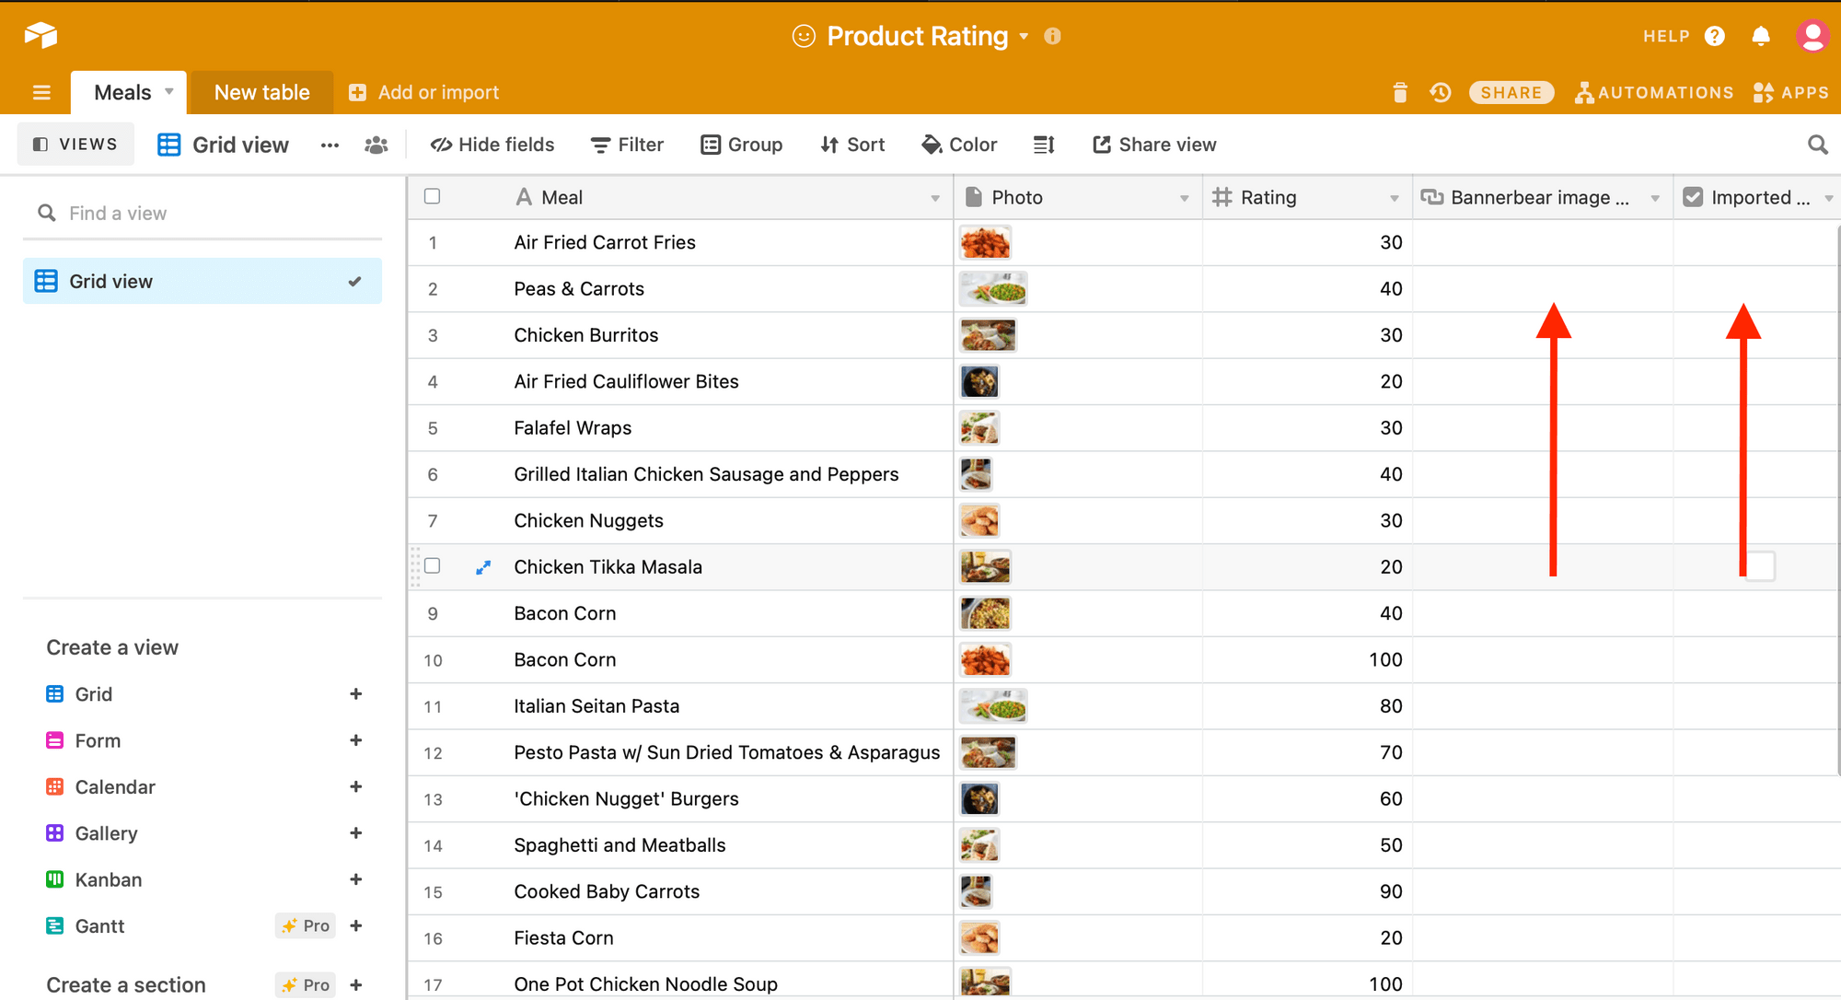
Task: Open view collaborators people icon
Action: click(376, 145)
